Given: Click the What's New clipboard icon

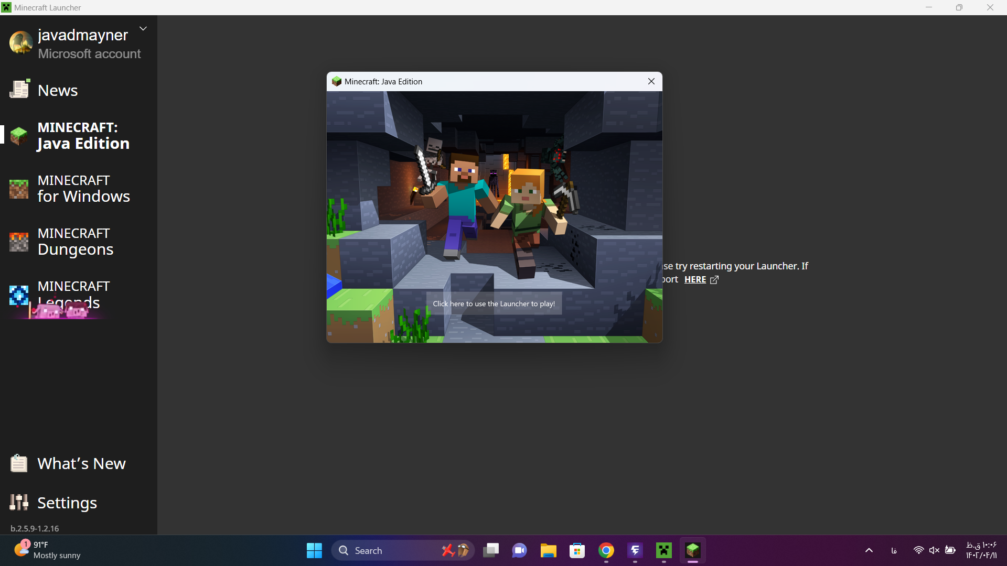Looking at the screenshot, I should 19,463.
